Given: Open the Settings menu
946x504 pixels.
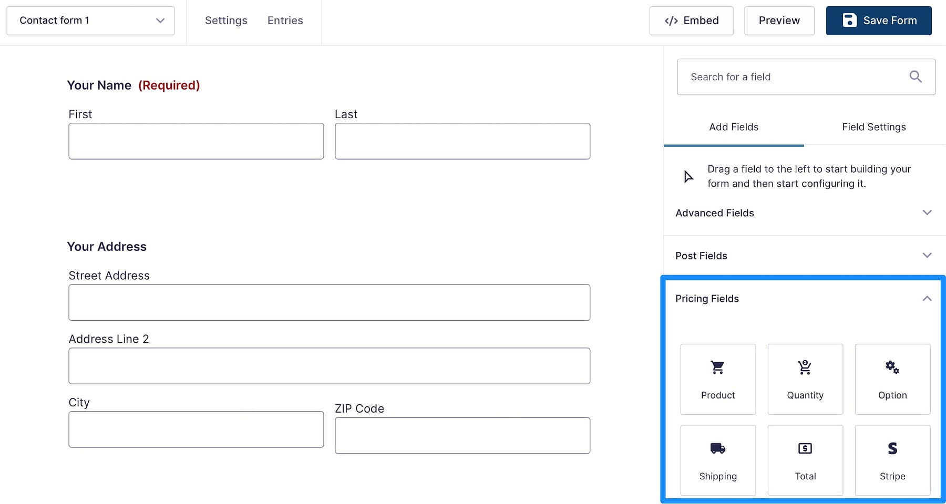Looking at the screenshot, I should click(226, 20).
